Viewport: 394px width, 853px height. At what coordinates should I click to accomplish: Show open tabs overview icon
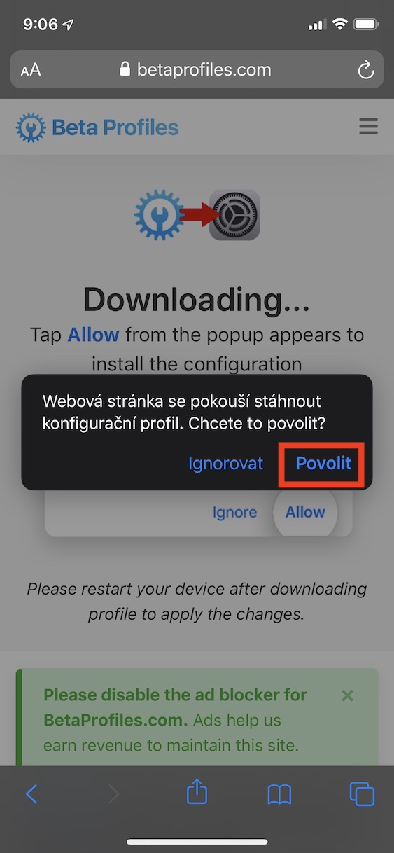[362, 793]
